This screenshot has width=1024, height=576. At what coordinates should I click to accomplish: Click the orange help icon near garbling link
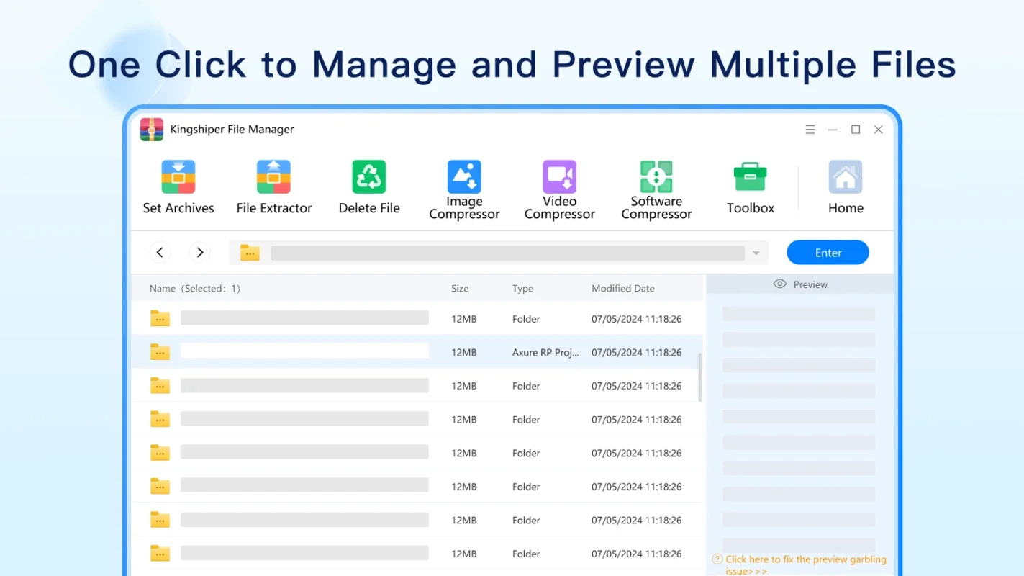(x=717, y=559)
